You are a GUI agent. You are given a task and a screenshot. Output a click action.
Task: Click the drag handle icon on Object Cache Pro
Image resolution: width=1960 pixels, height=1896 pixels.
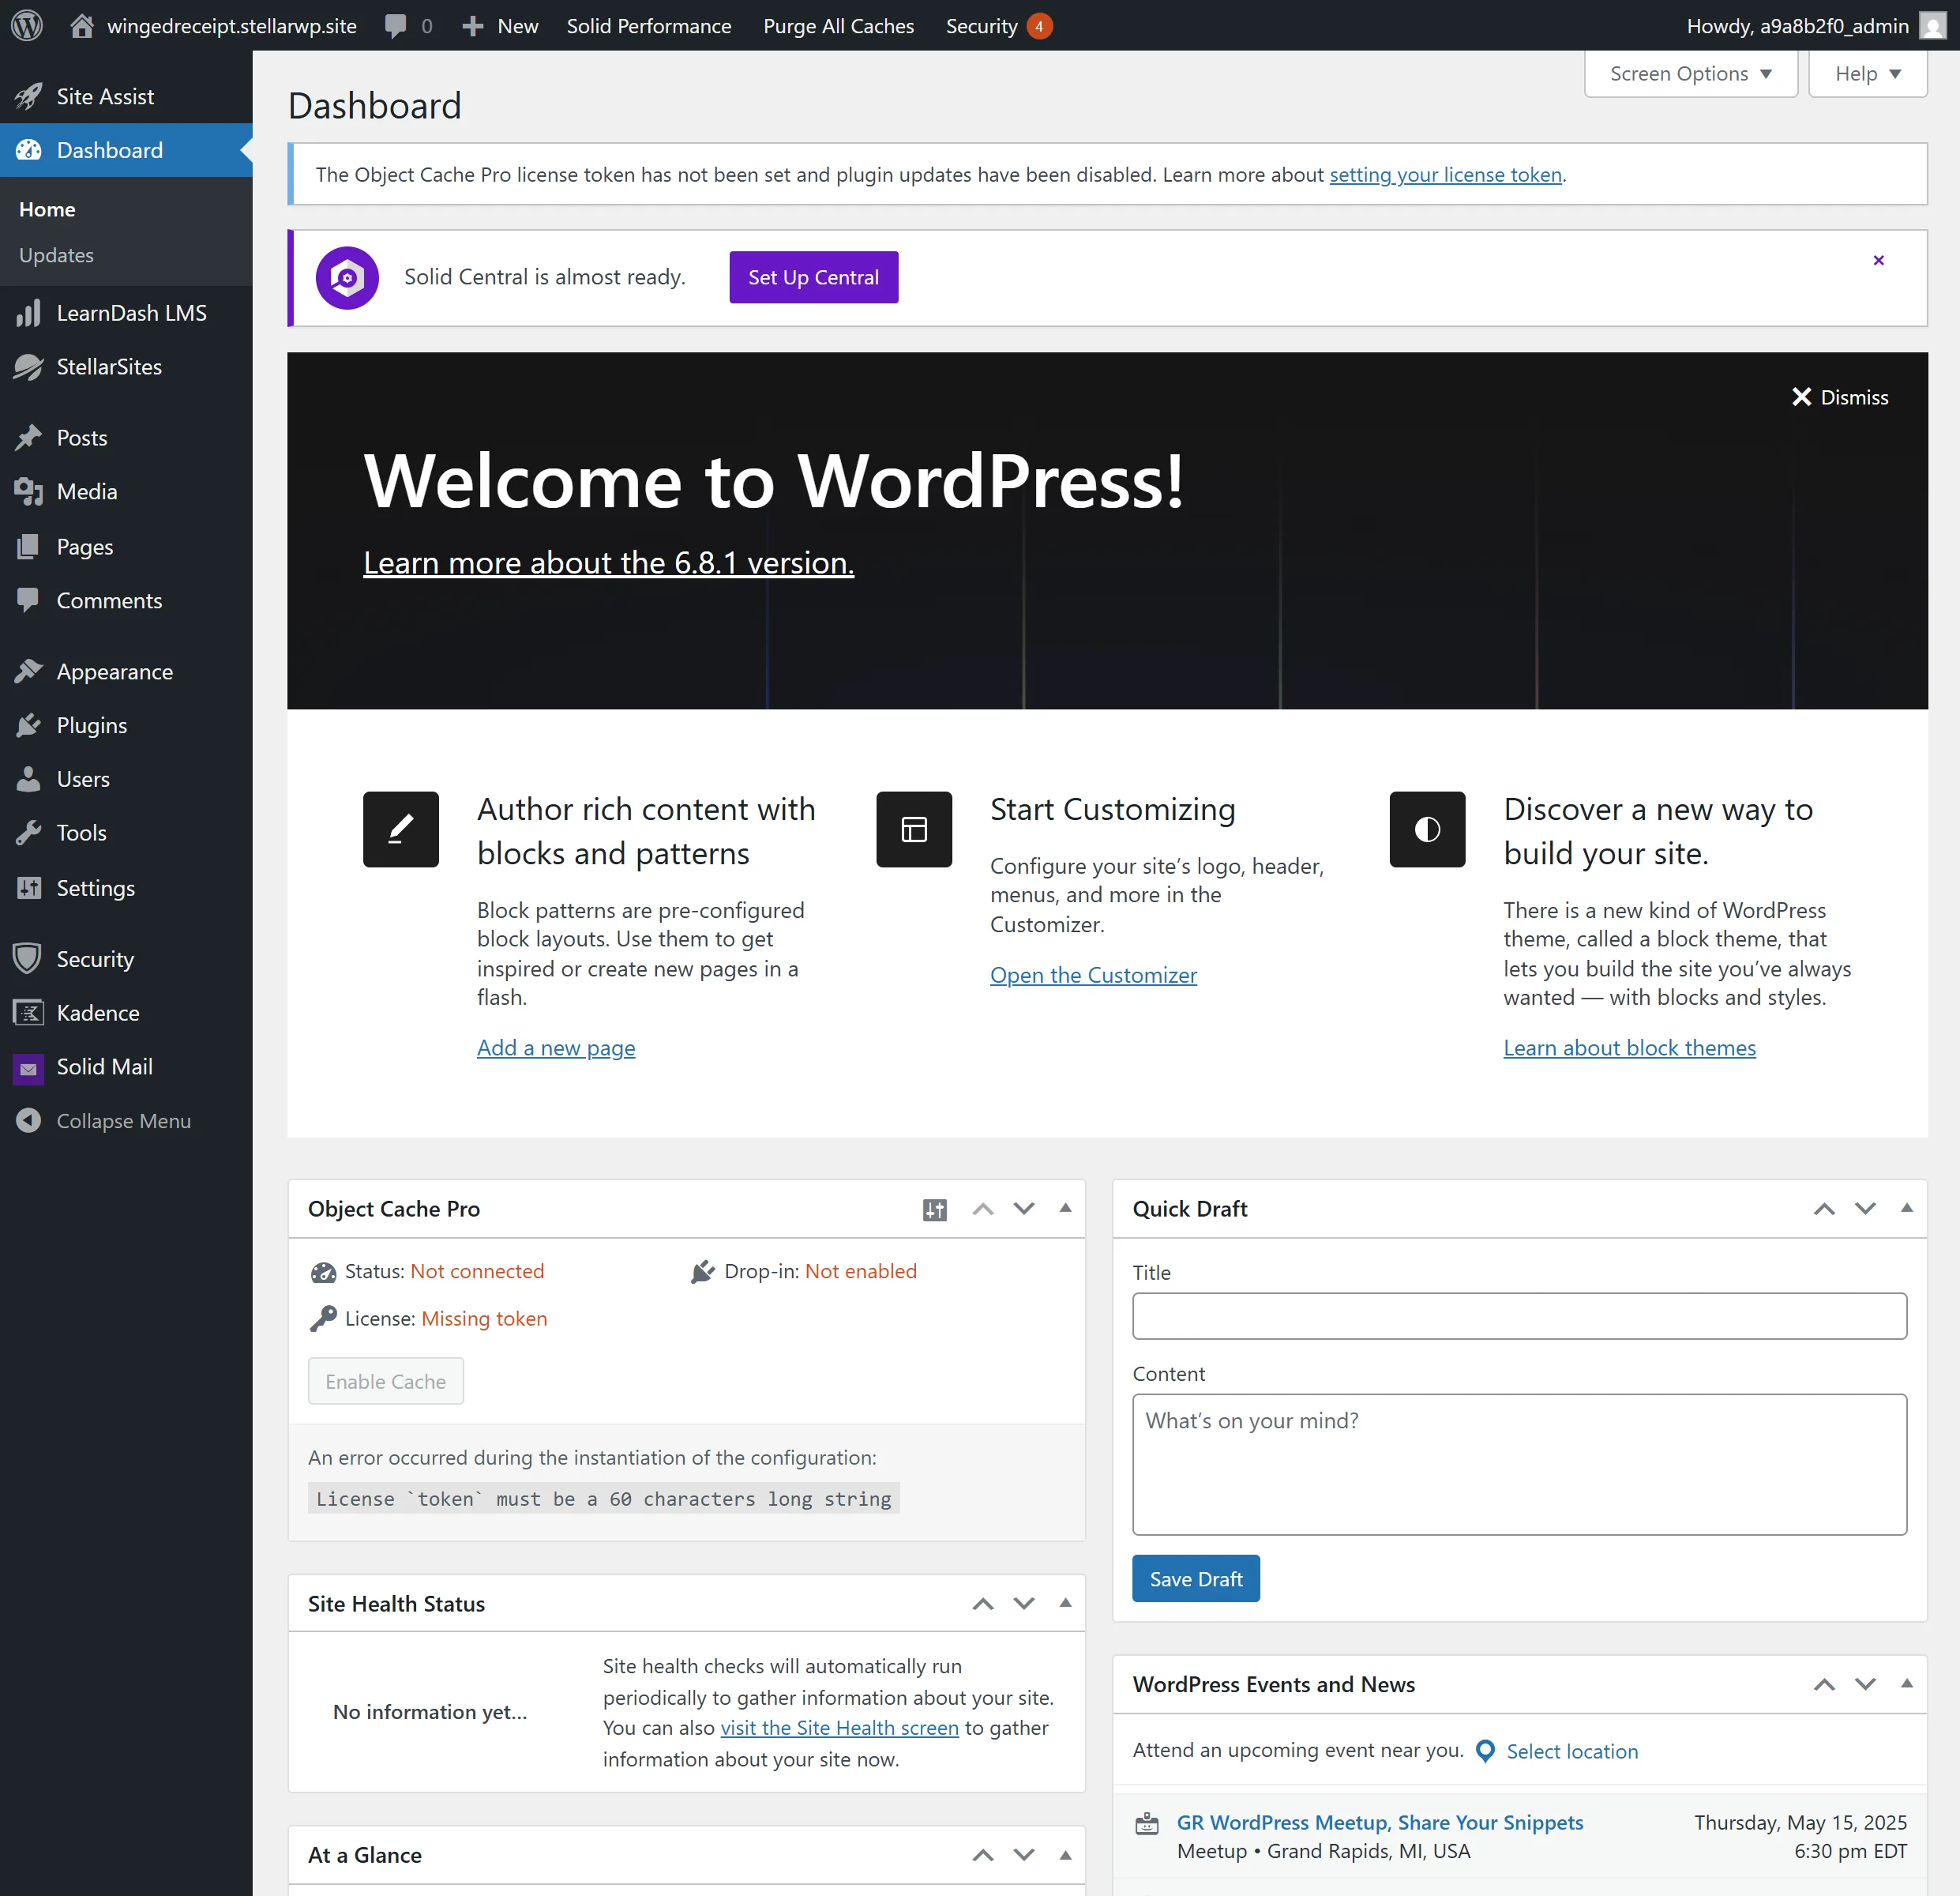coord(934,1209)
